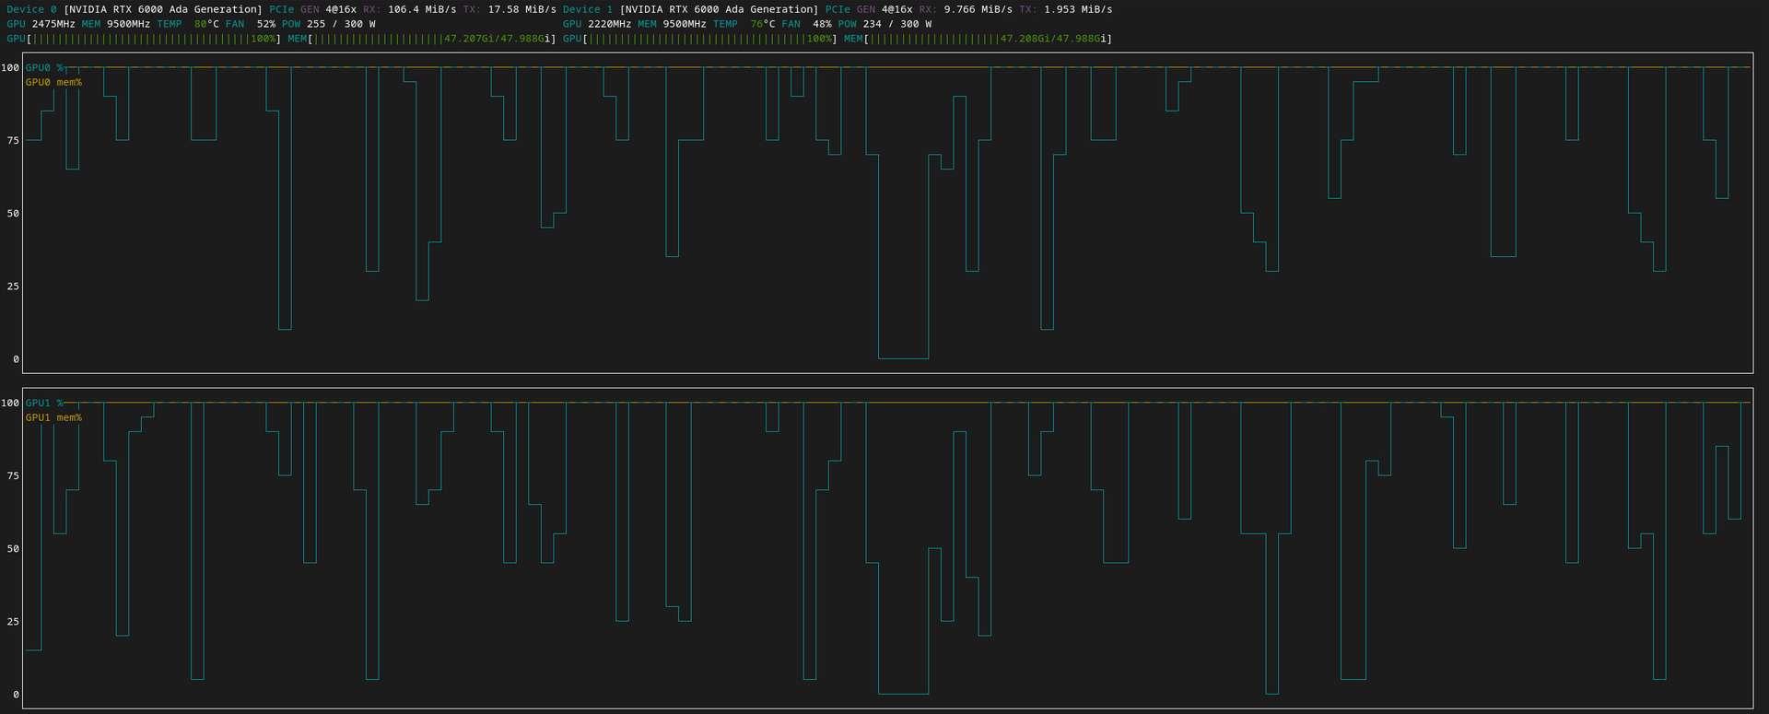Screen dimensions: 1769x714
Task: Click the "GPU1 mem%" legend label
Action: coord(53,418)
